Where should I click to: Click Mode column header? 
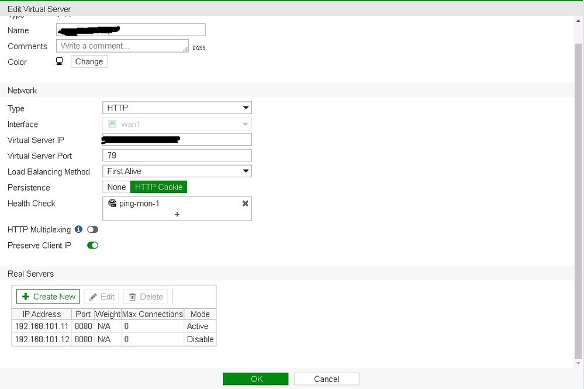pyautogui.click(x=200, y=314)
